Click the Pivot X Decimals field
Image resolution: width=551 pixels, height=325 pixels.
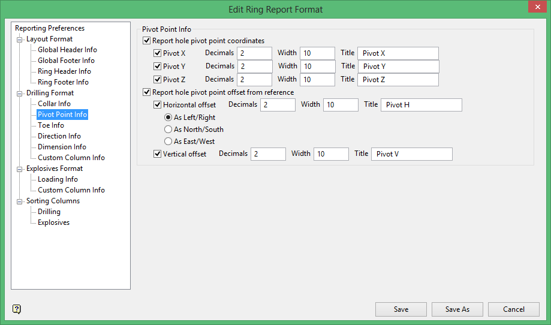[x=254, y=53]
